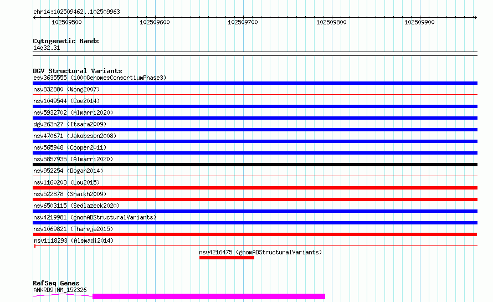
Task: Click ruler position 102509700
Action: click(243, 22)
